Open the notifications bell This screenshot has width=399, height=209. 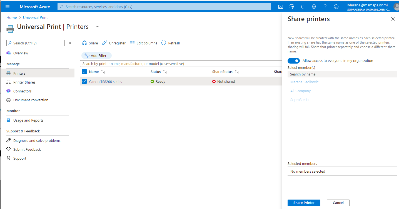(303, 7)
